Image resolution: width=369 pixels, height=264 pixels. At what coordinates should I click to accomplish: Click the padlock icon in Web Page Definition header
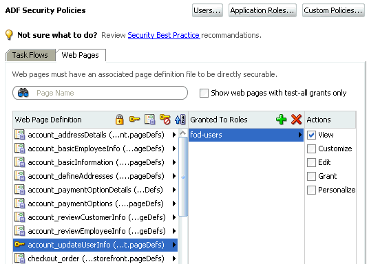(x=120, y=120)
